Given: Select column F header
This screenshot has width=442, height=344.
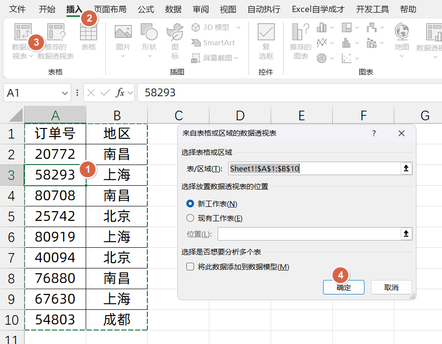Looking at the screenshot, I should pos(364,115).
